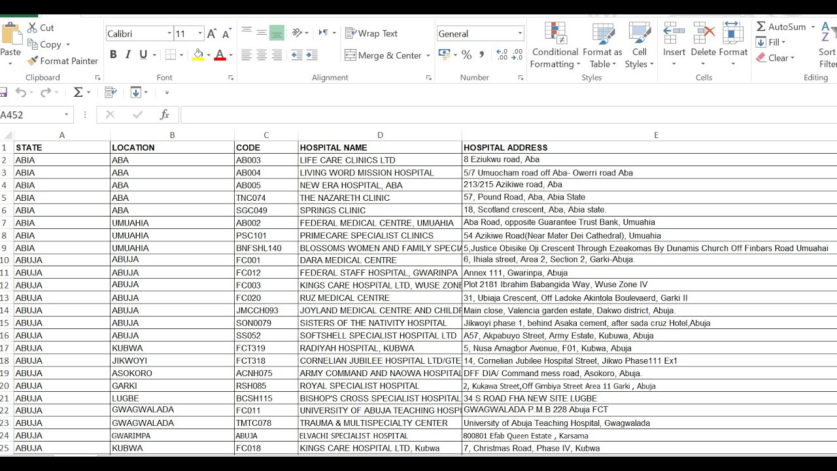The image size is (837, 471).
Task: Apply Accounting number format
Action: pyautogui.click(x=445, y=55)
